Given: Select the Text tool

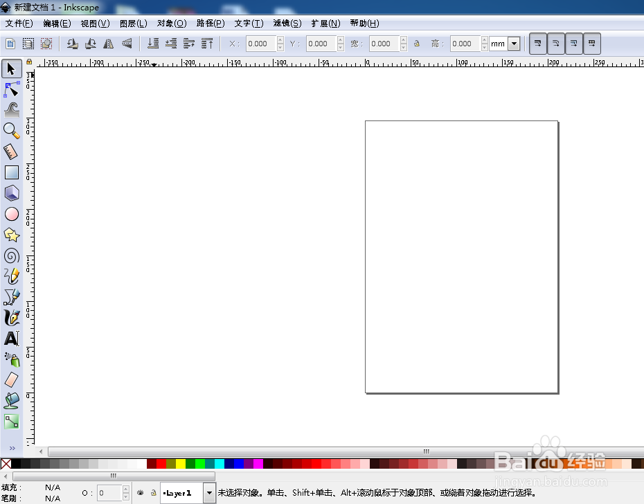Looking at the screenshot, I should click(12, 339).
